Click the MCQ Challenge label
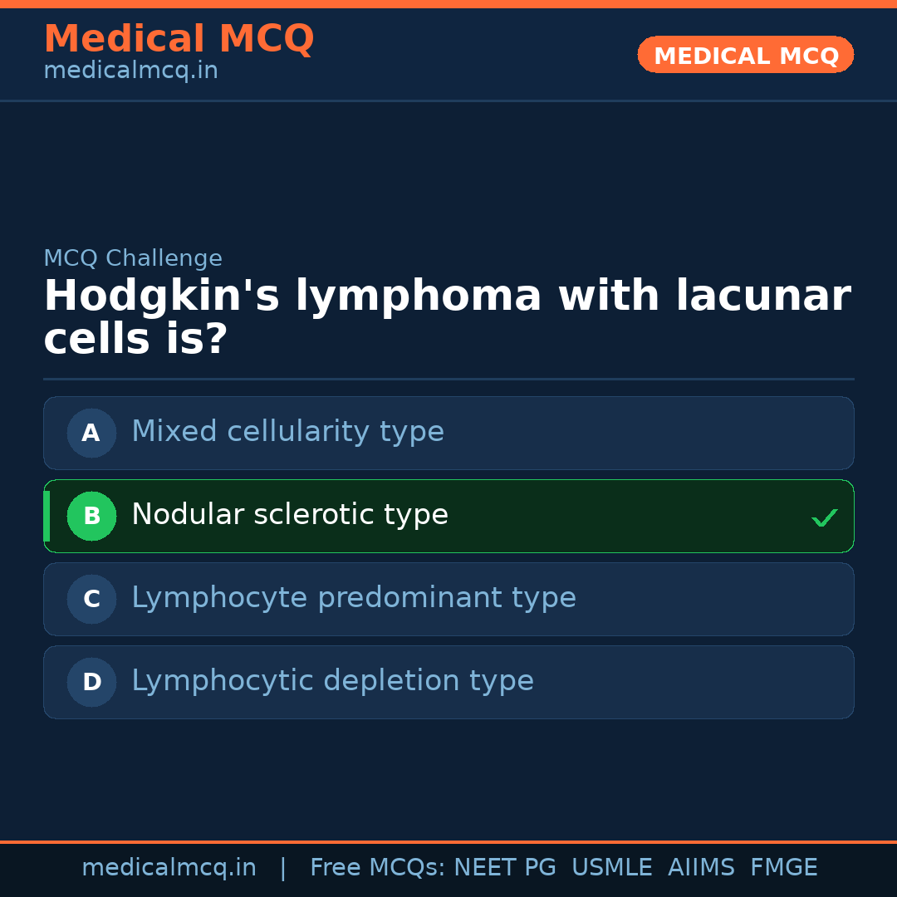Image resolution: width=897 pixels, height=897 pixels. [133, 258]
